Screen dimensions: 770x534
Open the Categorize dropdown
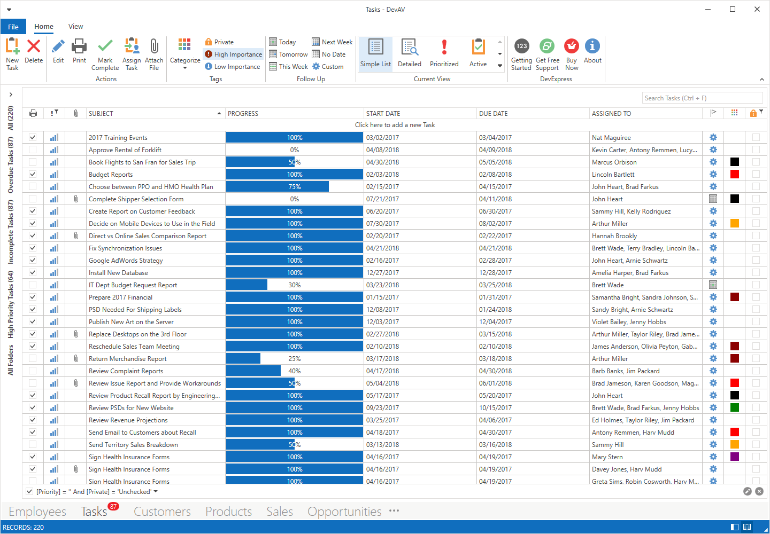(184, 53)
